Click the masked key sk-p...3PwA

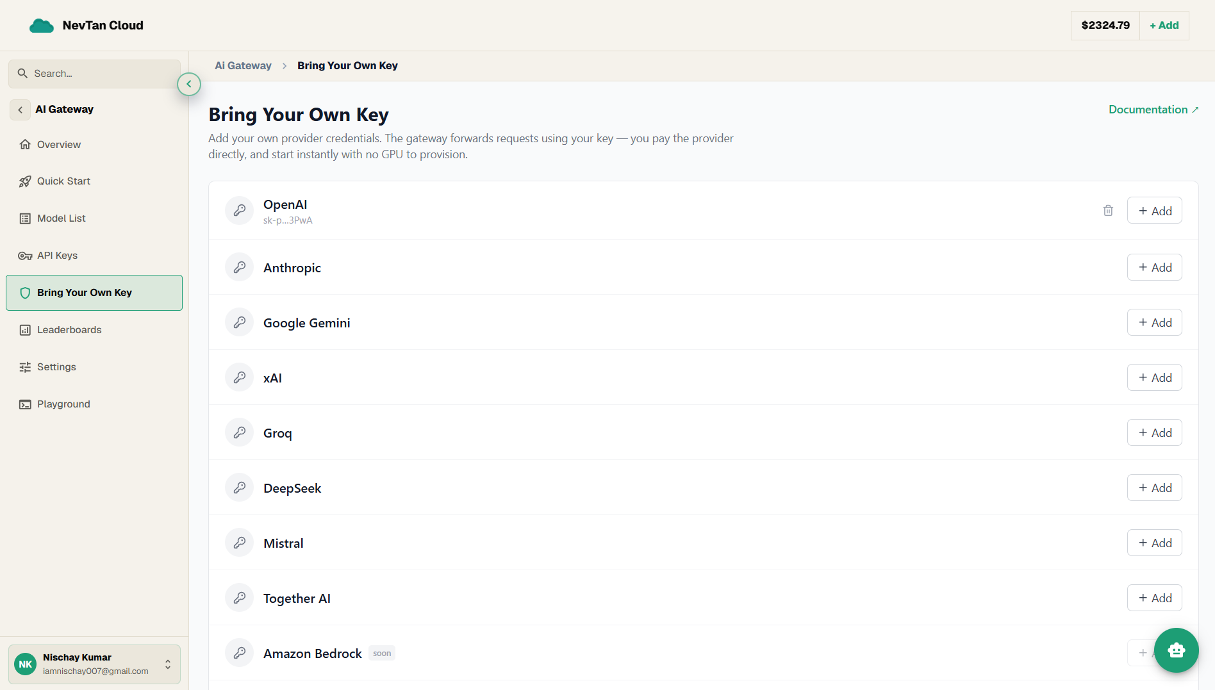(288, 220)
